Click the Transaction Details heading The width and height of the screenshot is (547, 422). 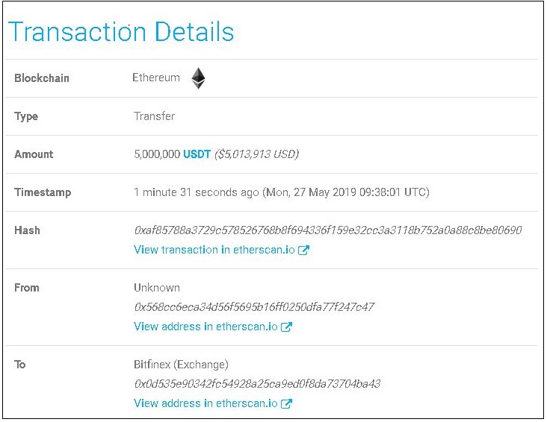tap(121, 31)
